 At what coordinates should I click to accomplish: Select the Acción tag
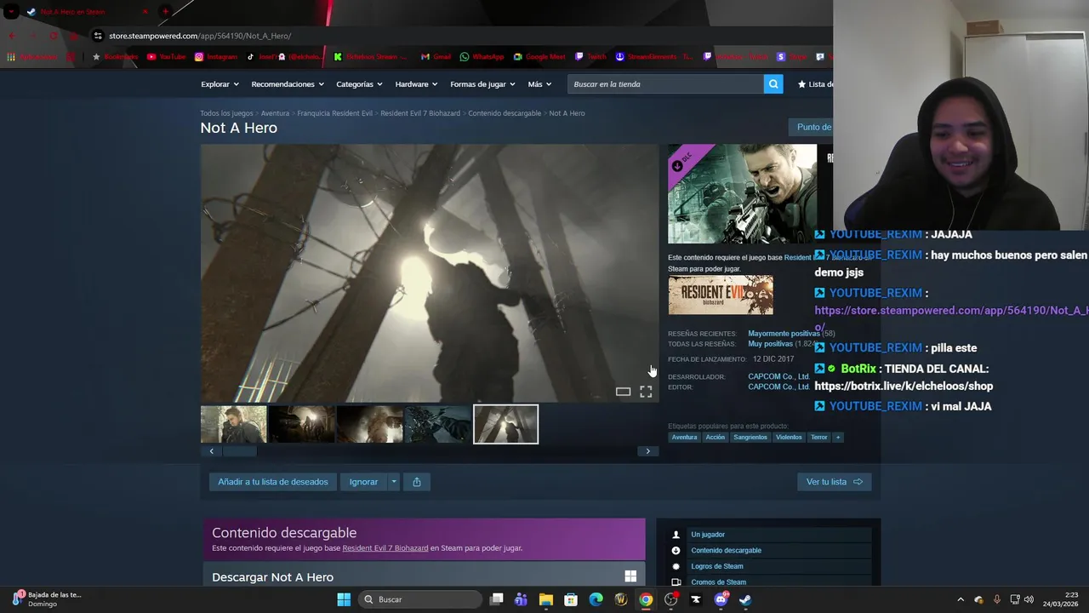click(716, 438)
